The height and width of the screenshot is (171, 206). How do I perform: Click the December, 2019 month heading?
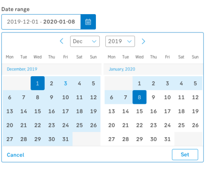coord(22,69)
